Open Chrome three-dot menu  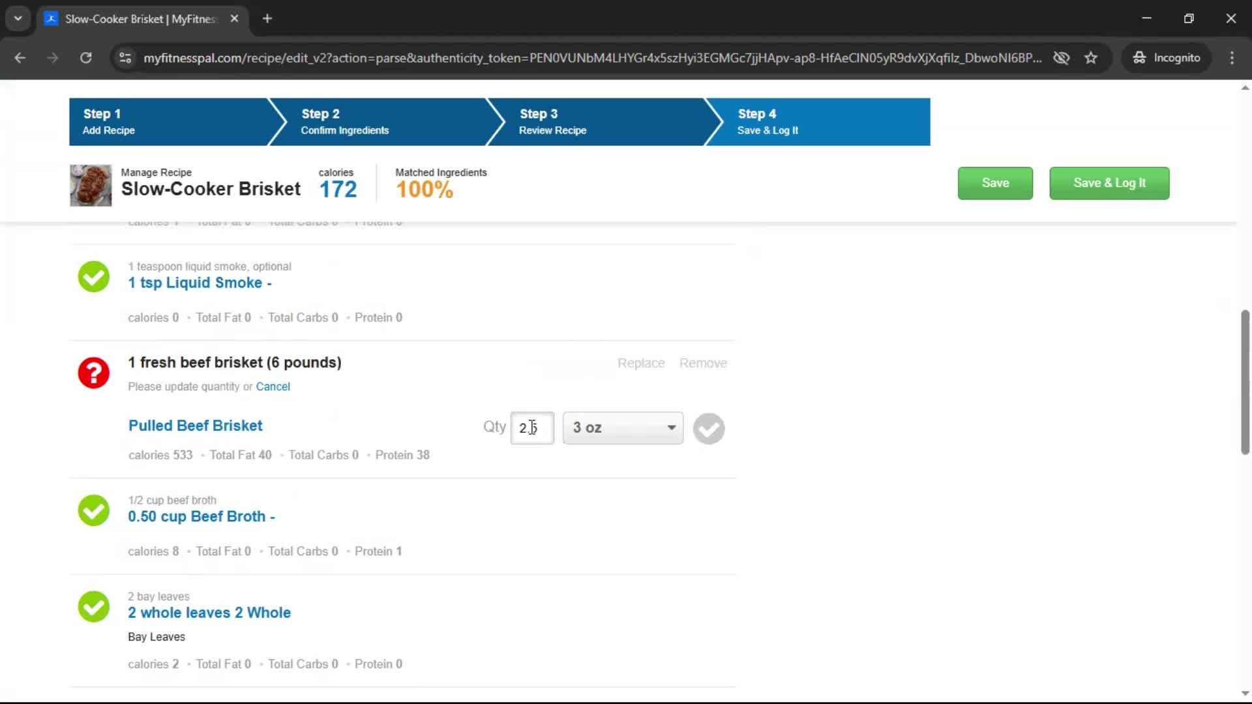click(x=1232, y=57)
